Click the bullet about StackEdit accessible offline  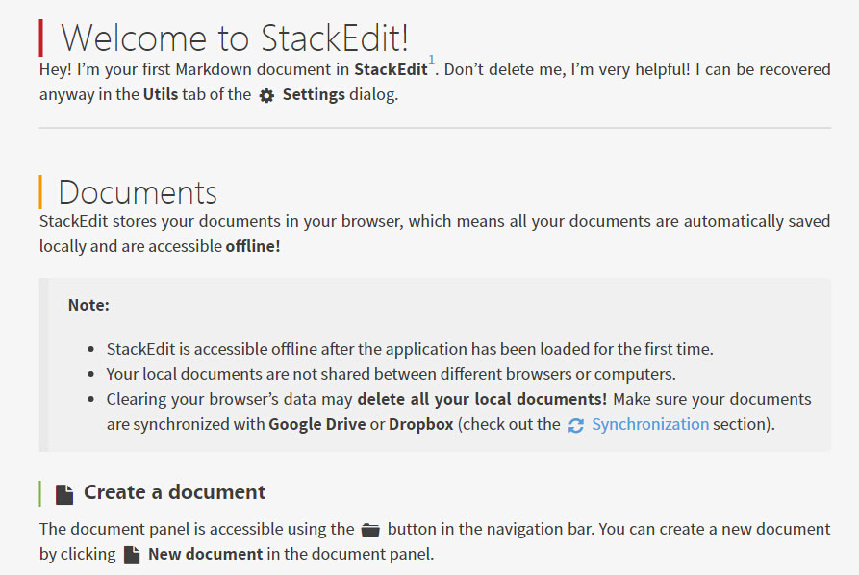point(410,349)
